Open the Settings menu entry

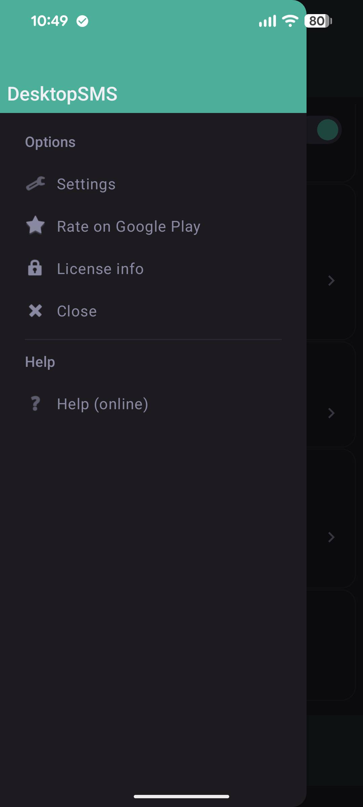(153, 184)
